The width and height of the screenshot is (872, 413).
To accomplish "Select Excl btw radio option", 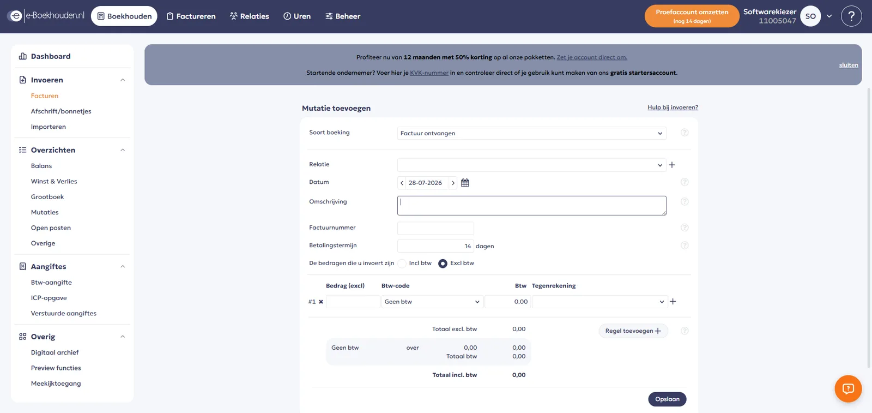I will tap(443, 264).
